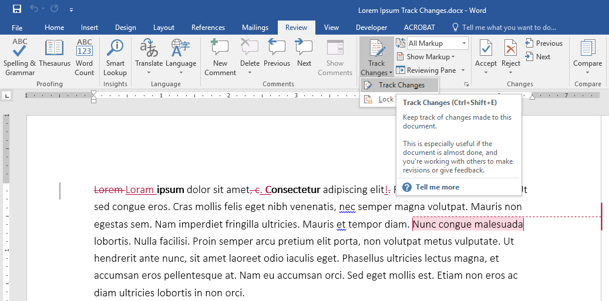Select Lock Tracking menu entry
The width and height of the screenshot is (609, 301).
click(x=379, y=99)
